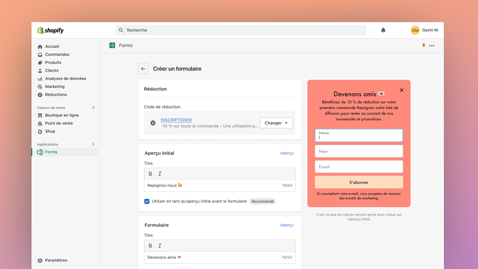Image resolution: width=478 pixels, height=269 pixels.
Task: Edit the 'Devenons amis' title field
Action: pyautogui.click(x=220, y=257)
